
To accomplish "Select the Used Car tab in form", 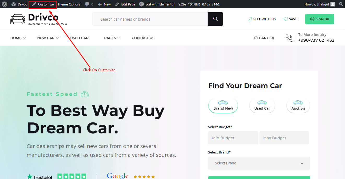I will pyautogui.click(x=262, y=106).
